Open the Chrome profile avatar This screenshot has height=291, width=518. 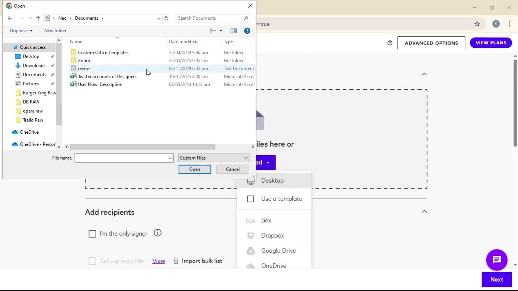pyautogui.click(x=496, y=24)
